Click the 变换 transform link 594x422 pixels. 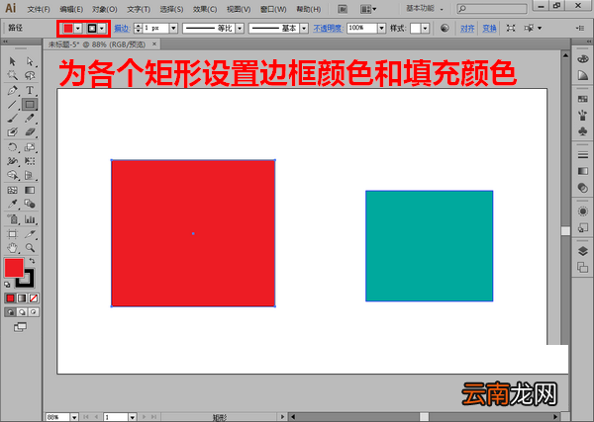(x=489, y=29)
